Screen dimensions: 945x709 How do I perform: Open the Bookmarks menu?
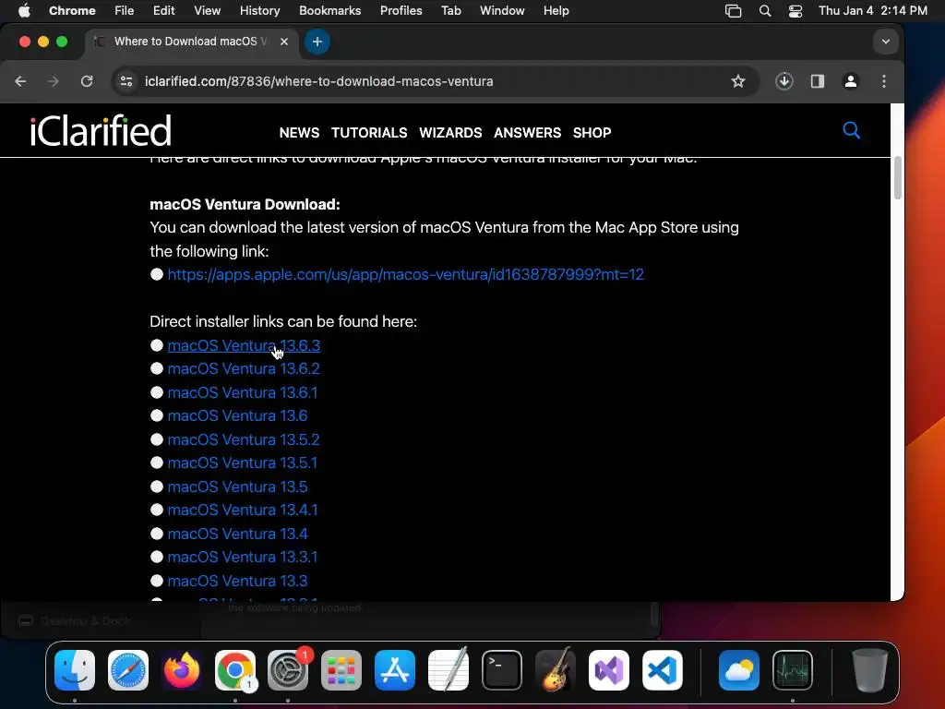tap(329, 11)
